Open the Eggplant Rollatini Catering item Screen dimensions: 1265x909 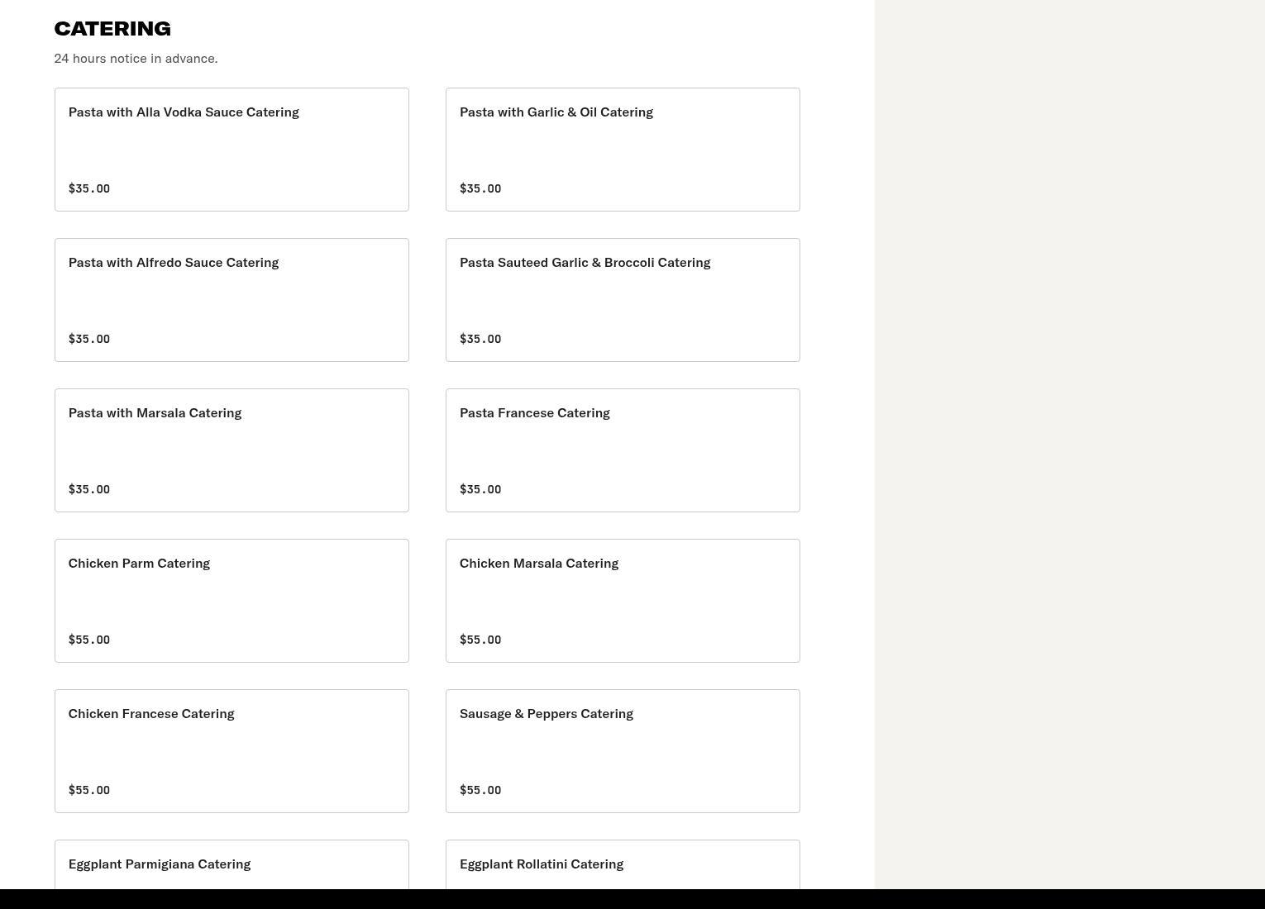click(x=623, y=864)
